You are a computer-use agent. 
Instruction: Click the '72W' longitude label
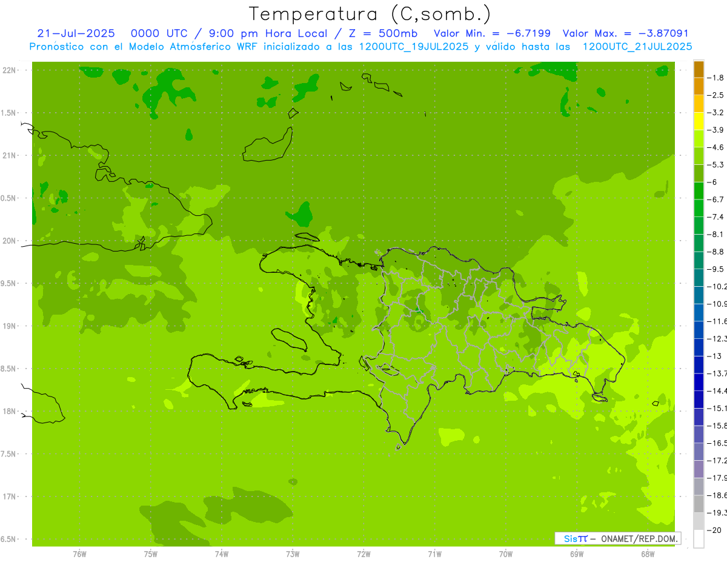coord(363,554)
